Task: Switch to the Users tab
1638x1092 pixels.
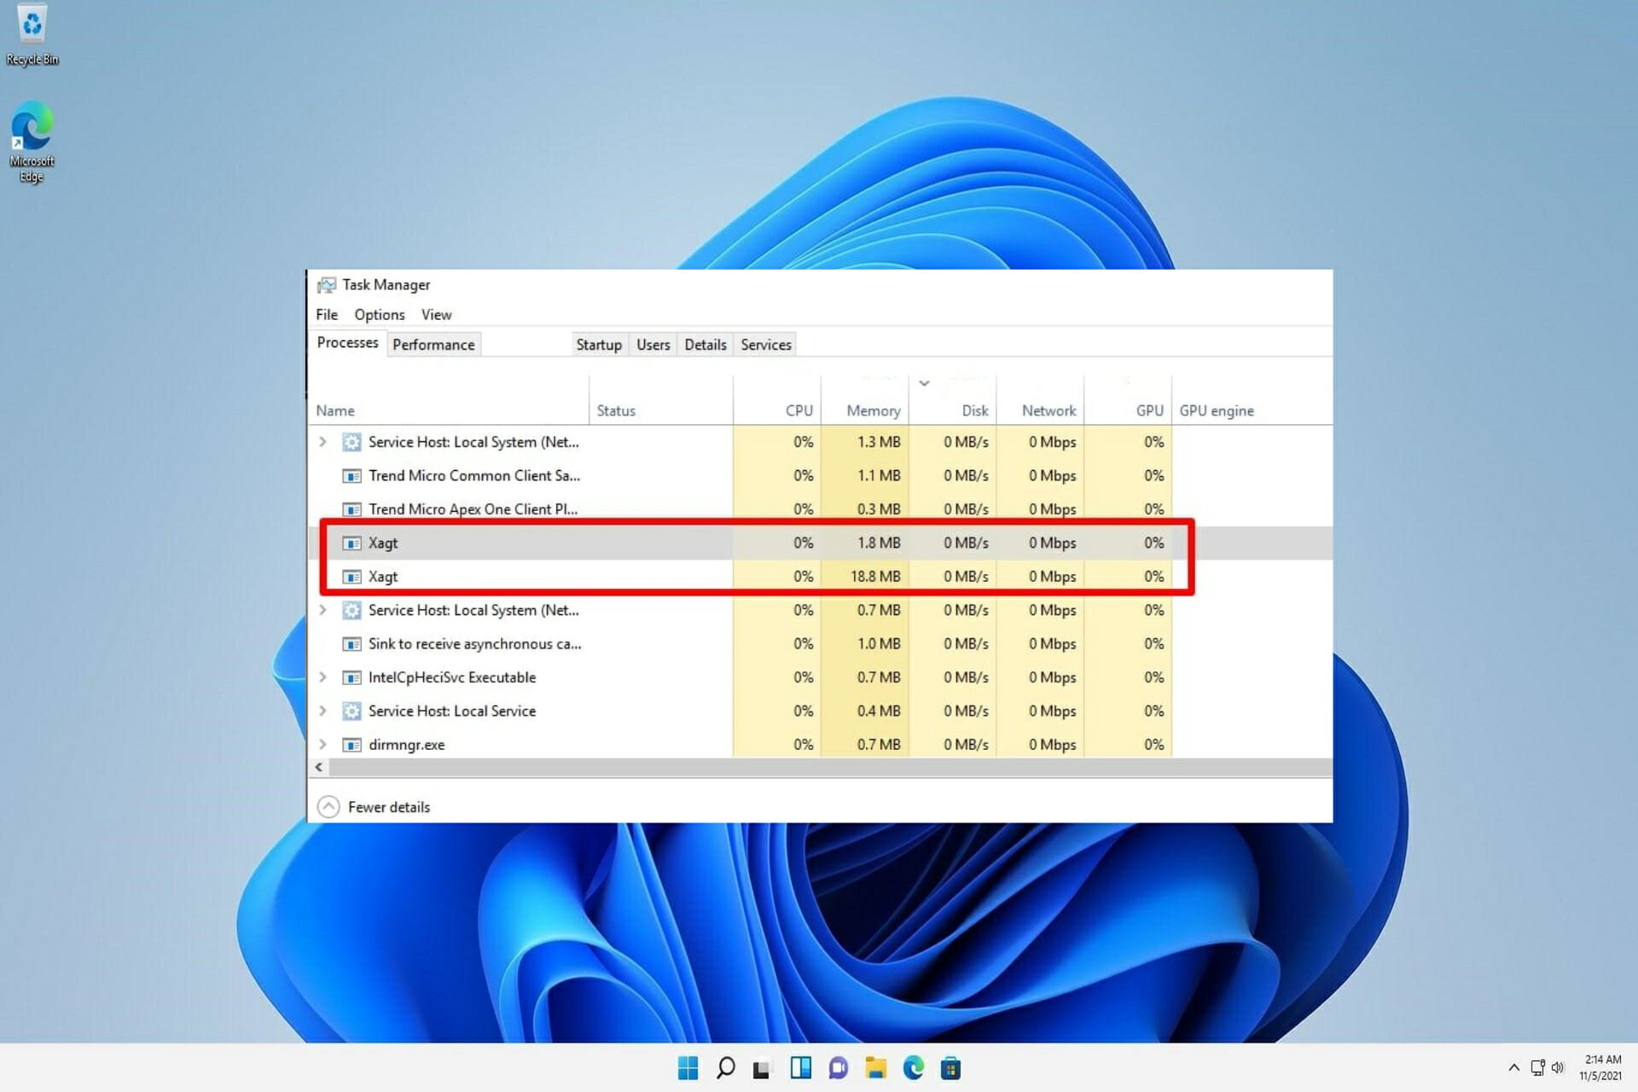Action: [653, 345]
